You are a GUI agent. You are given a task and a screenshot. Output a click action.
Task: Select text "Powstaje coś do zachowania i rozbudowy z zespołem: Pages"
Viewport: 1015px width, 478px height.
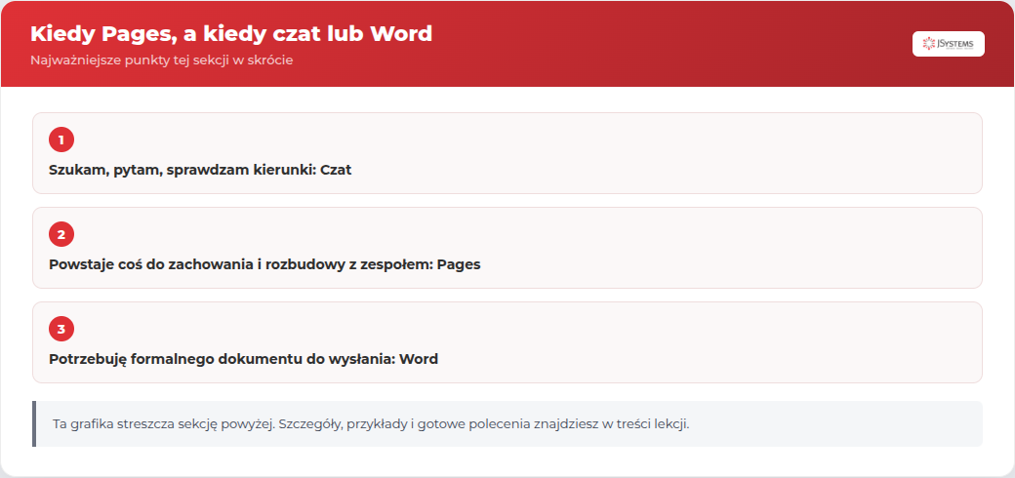(264, 265)
